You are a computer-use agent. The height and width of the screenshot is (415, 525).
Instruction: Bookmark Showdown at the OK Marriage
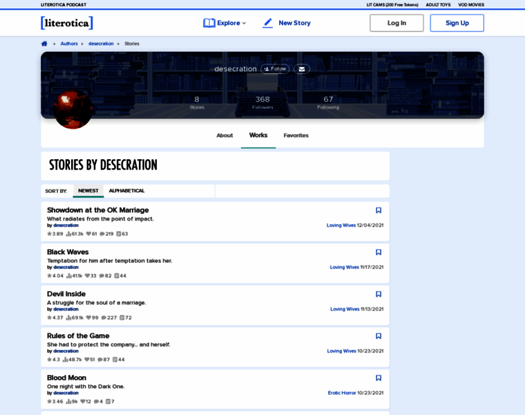[379, 210]
